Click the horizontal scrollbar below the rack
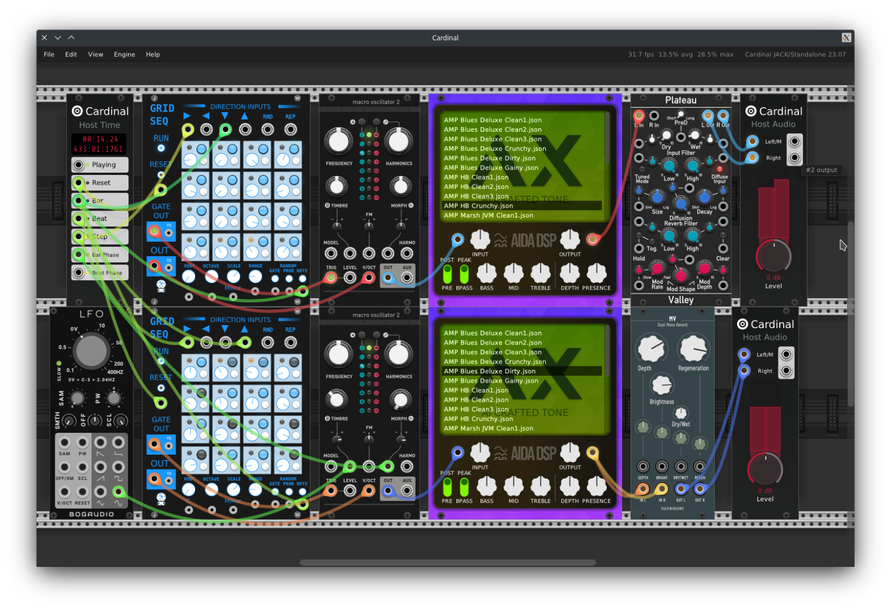The height and width of the screenshot is (610, 891). coord(448,562)
